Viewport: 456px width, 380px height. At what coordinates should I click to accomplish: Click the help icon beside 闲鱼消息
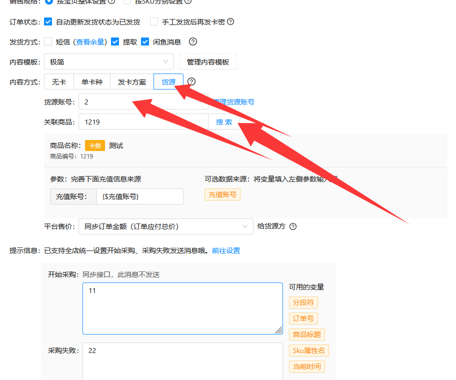[193, 42]
